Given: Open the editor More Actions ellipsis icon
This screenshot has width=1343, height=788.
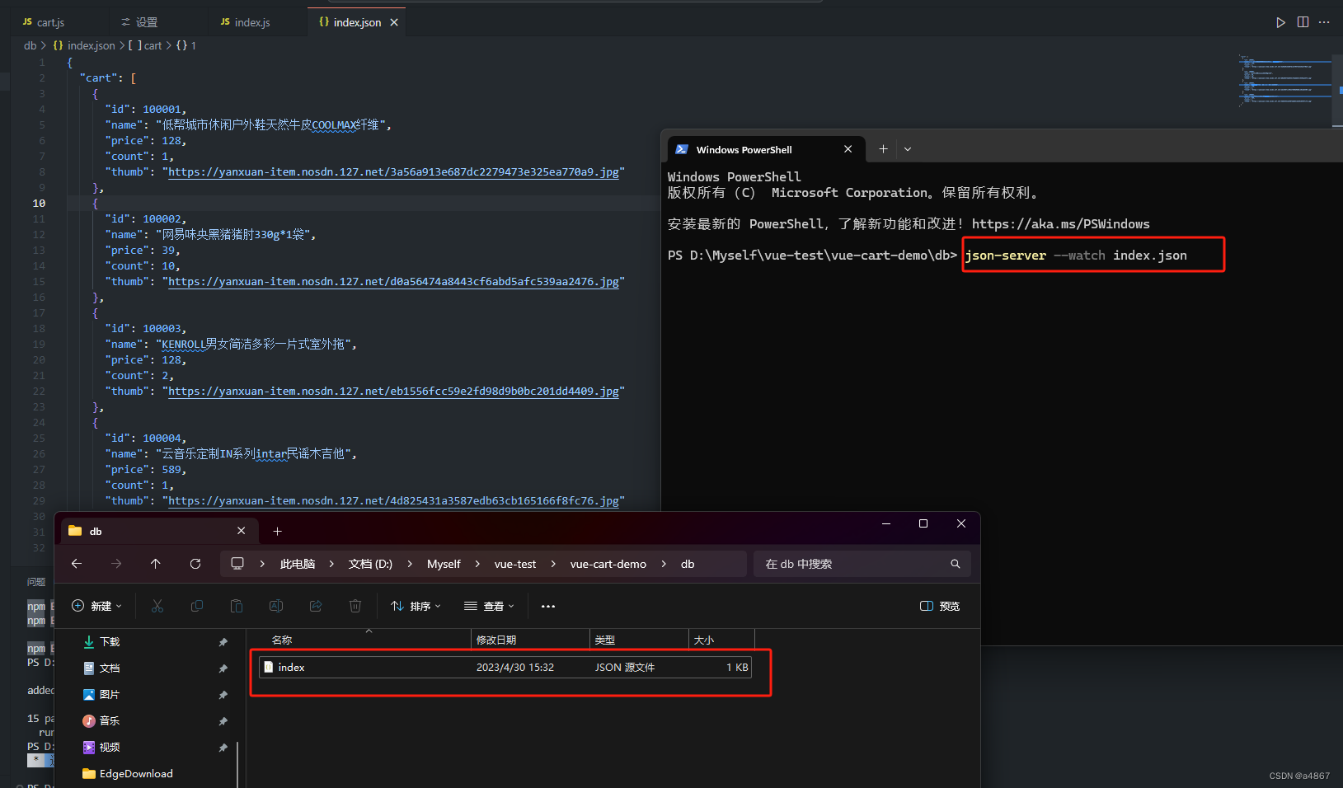Looking at the screenshot, I should click(1325, 22).
